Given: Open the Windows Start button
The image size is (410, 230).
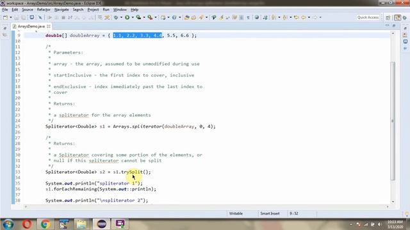Looking at the screenshot, I should 8,224.
